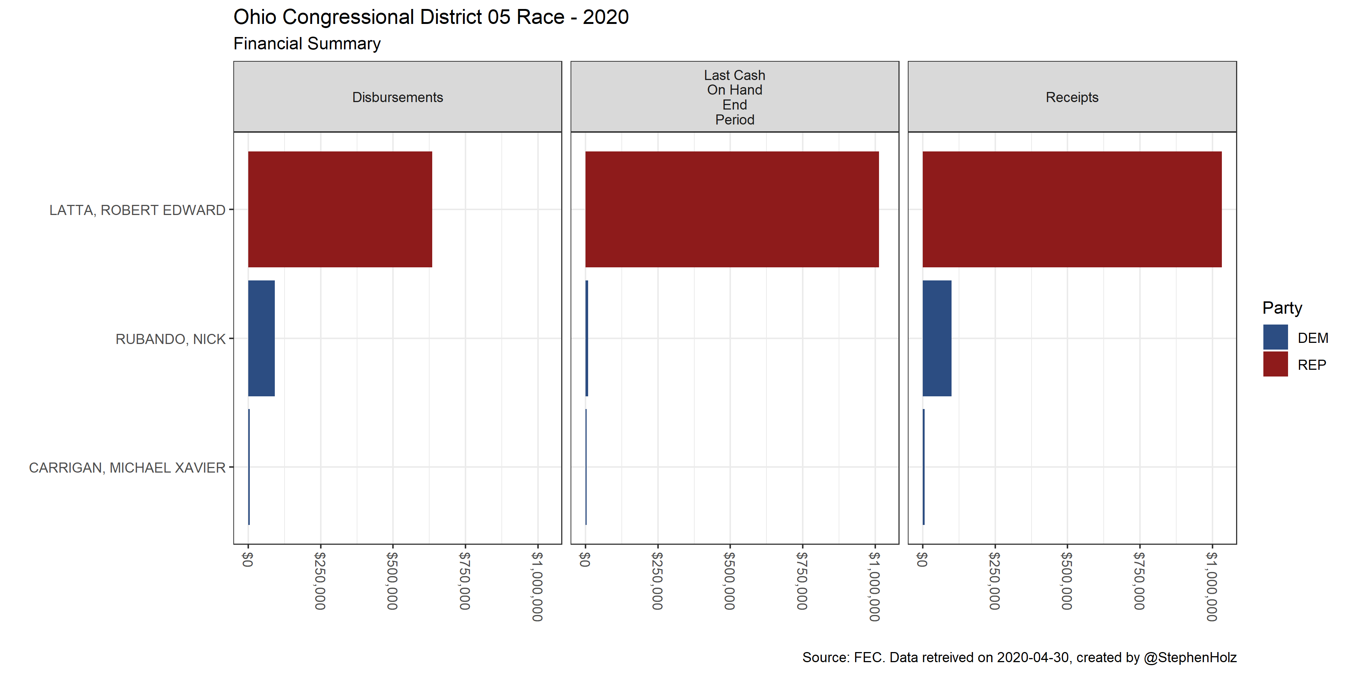This screenshot has width=1346, height=673.
Task: Click the chart title Ohio Congressional District
Action: coord(431,17)
